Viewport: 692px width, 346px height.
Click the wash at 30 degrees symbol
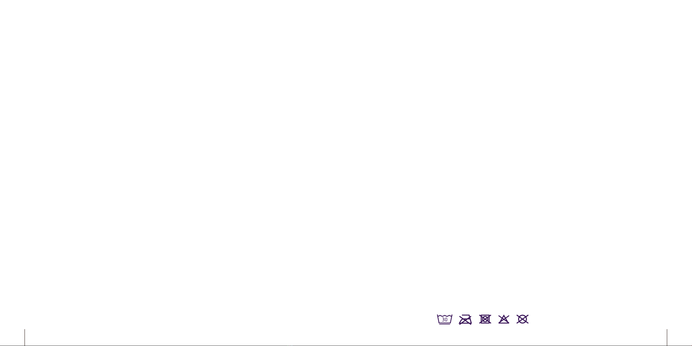click(x=444, y=319)
